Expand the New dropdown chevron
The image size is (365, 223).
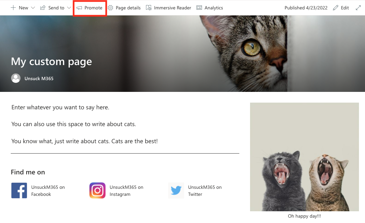click(x=33, y=7)
